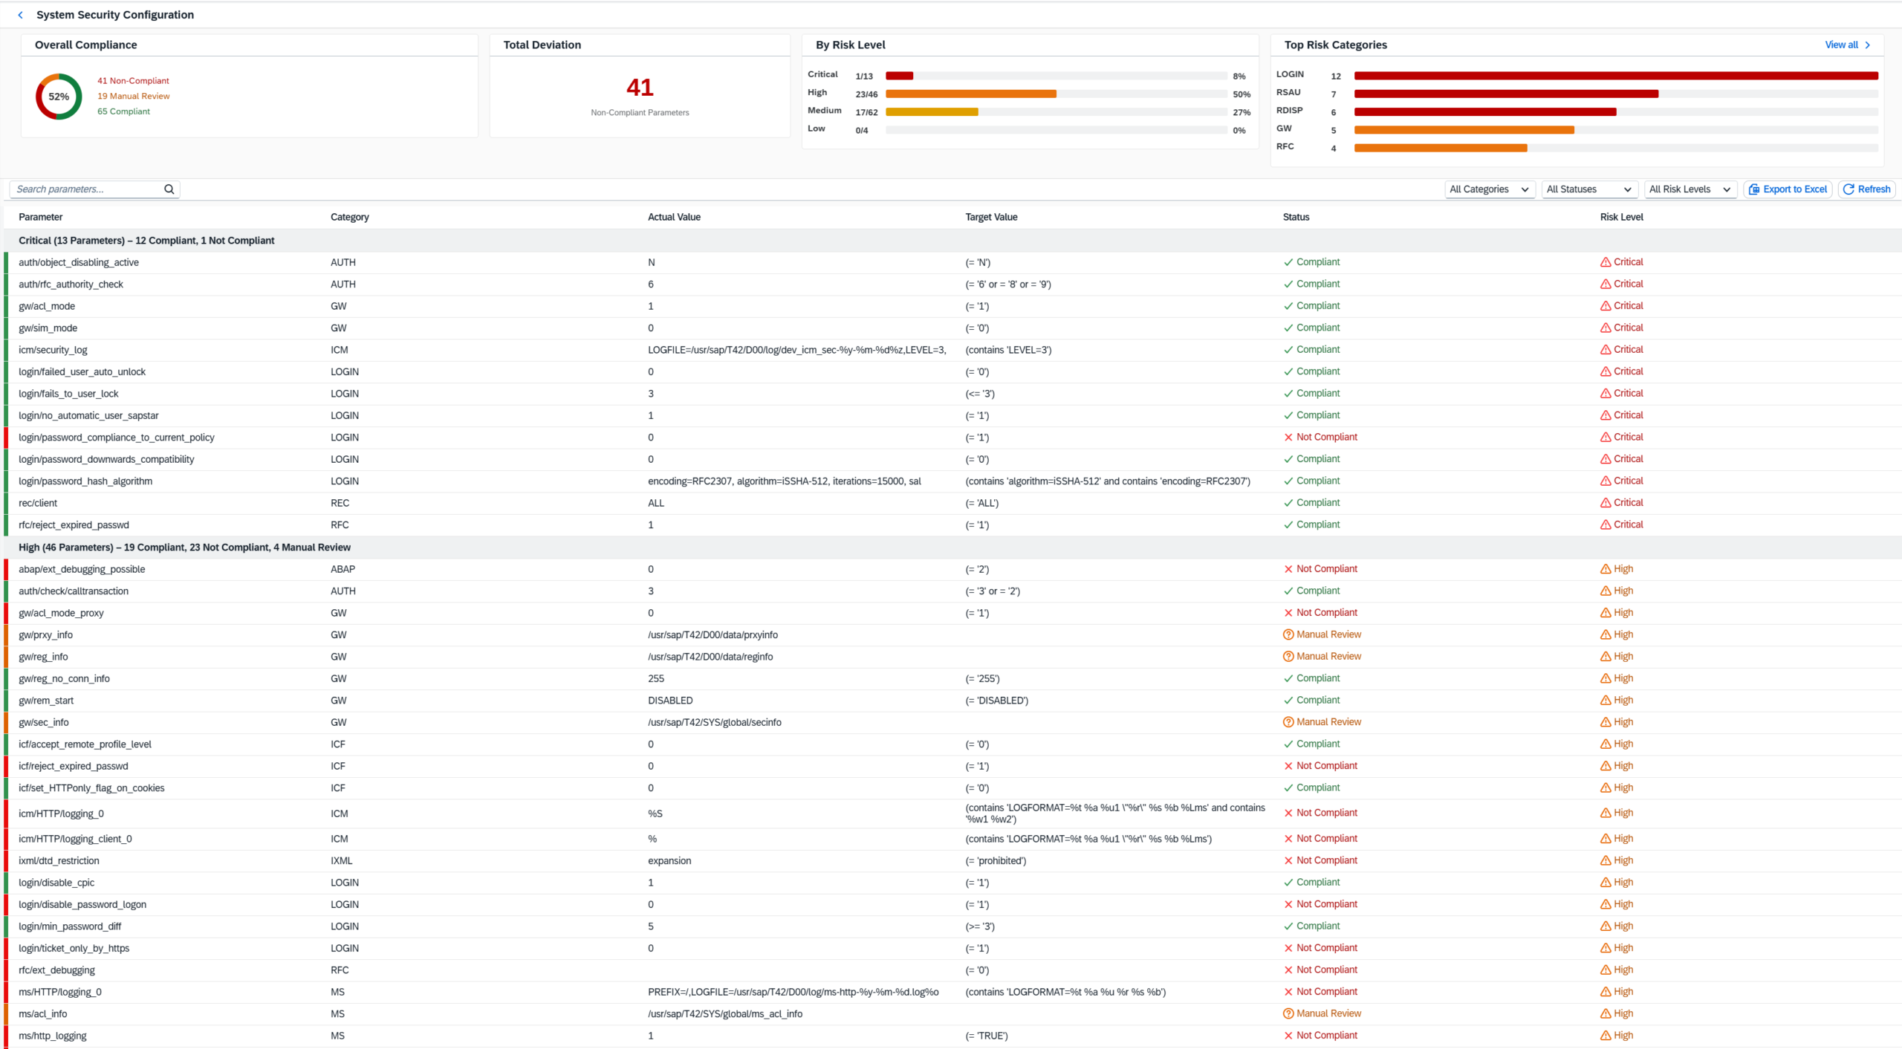Click the red LOGIN risk category bar
Image resolution: width=1902 pixels, height=1049 pixels.
pos(1615,76)
